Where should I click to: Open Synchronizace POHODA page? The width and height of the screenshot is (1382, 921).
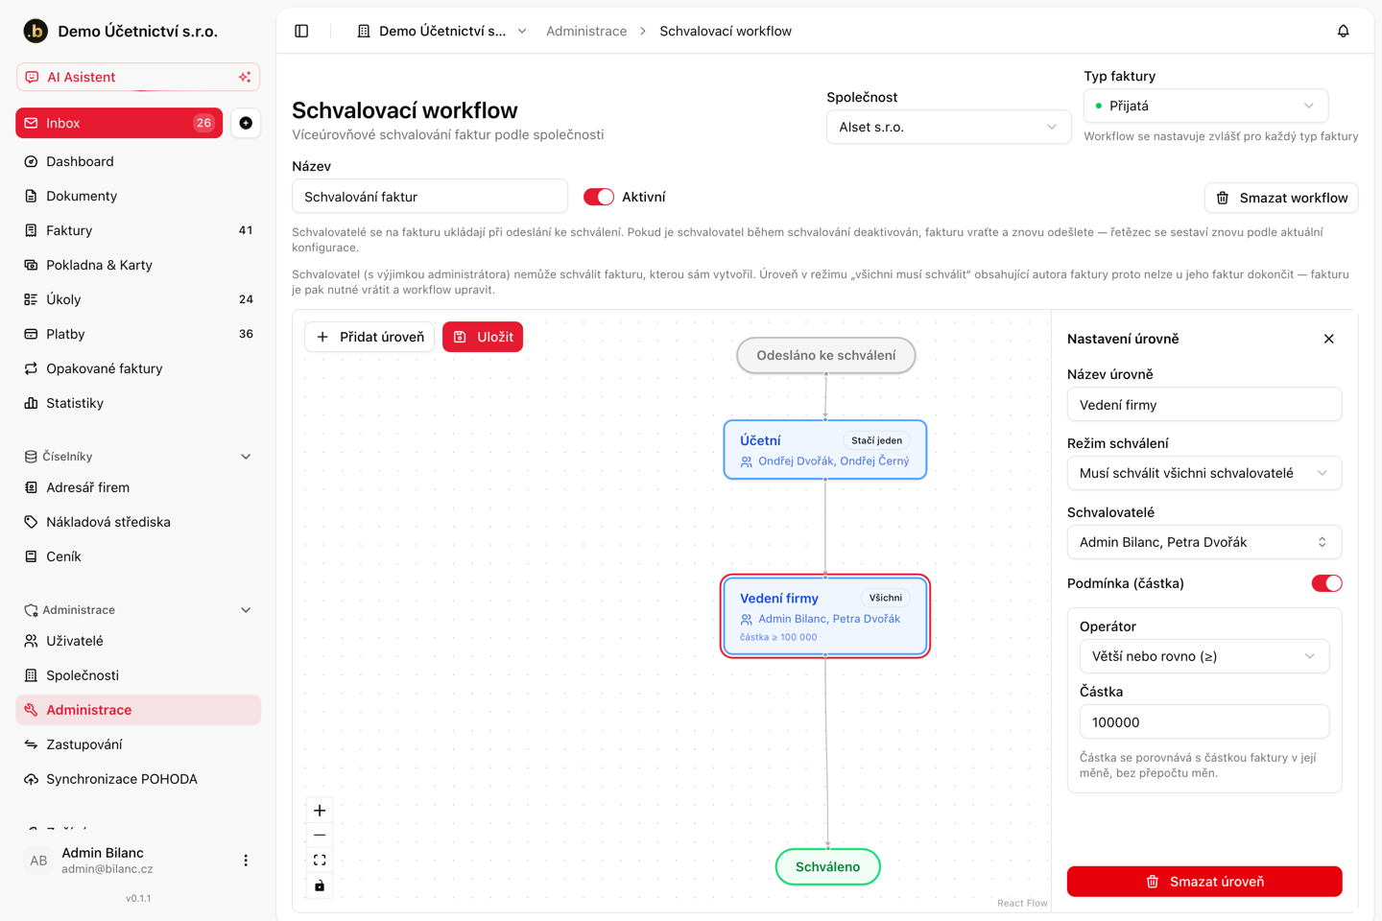click(x=138, y=779)
